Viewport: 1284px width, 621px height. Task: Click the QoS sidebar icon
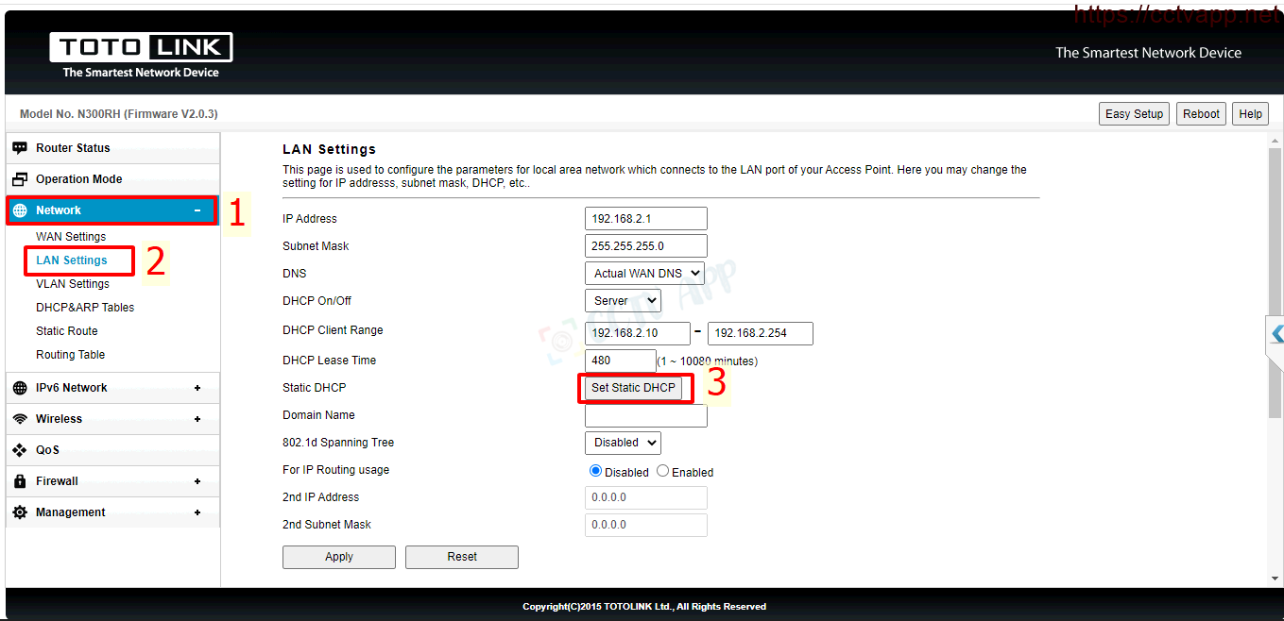pos(20,450)
